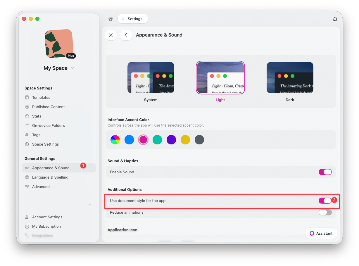Click the On-device Folders folder icon
This screenshot has height=266, width=359.
(x=27, y=125)
